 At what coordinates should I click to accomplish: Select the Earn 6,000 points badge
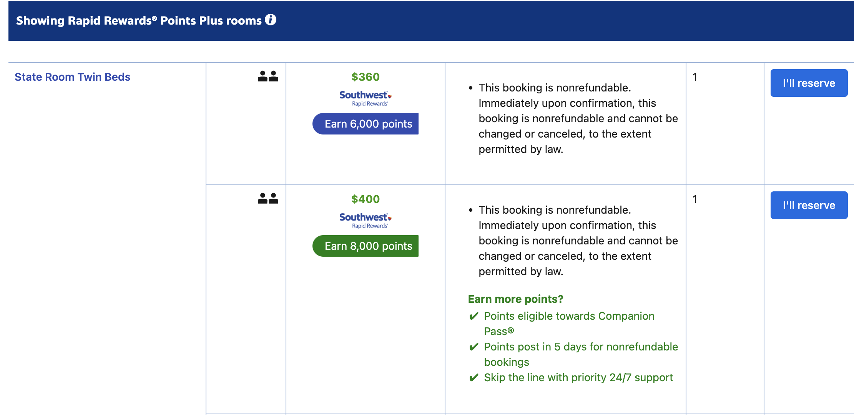366,124
